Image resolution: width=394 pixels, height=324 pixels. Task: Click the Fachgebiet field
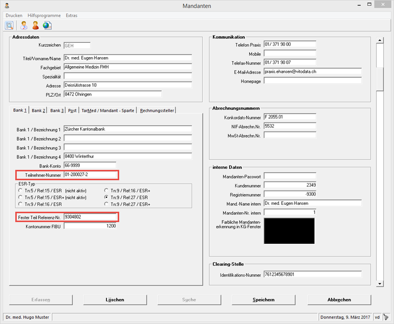[x=128, y=67]
